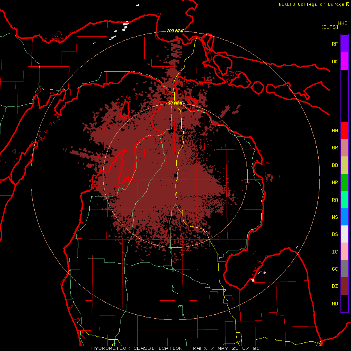The height and width of the screenshot is (351, 351).
Task: Click the GC gray legend swatch
Action: point(344,269)
